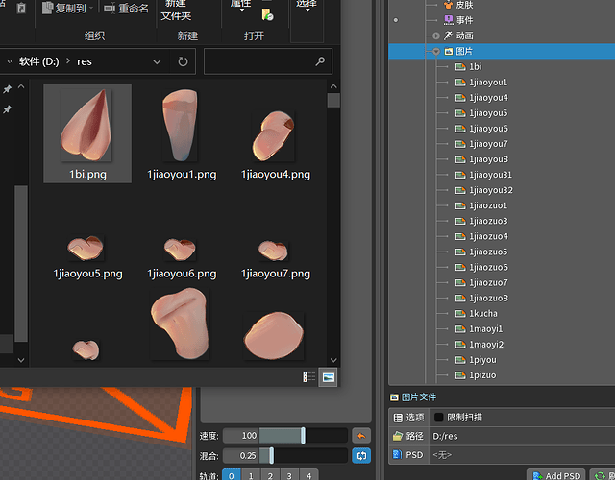Screen dimensions: 615x480
Task: Select the 事件 event node in tree
Action: tap(463, 19)
